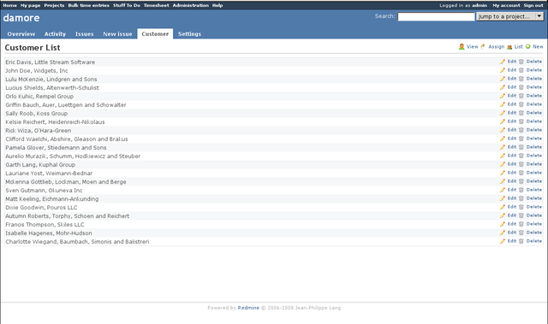The width and height of the screenshot is (548, 324).
Task: Open Bulk time entries menu link
Action: click(89, 5)
